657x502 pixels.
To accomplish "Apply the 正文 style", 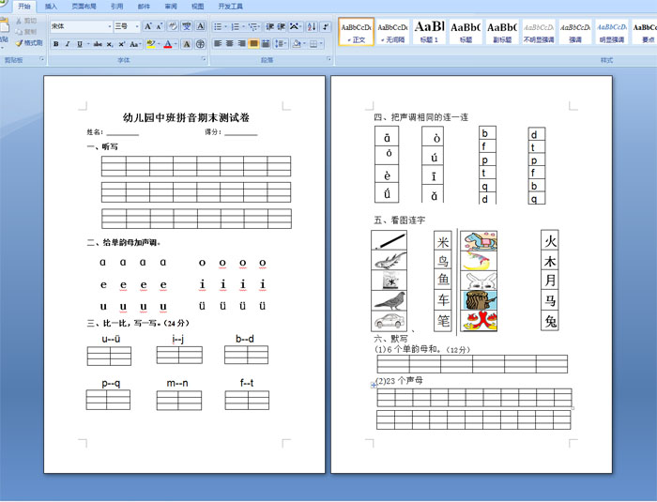I will (356, 31).
